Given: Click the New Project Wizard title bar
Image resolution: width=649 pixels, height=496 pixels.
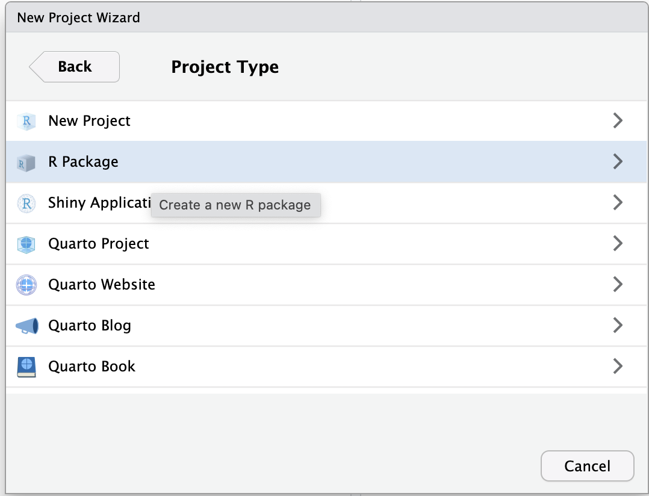Looking at the screenshot, I should click(x=324, y=17).
